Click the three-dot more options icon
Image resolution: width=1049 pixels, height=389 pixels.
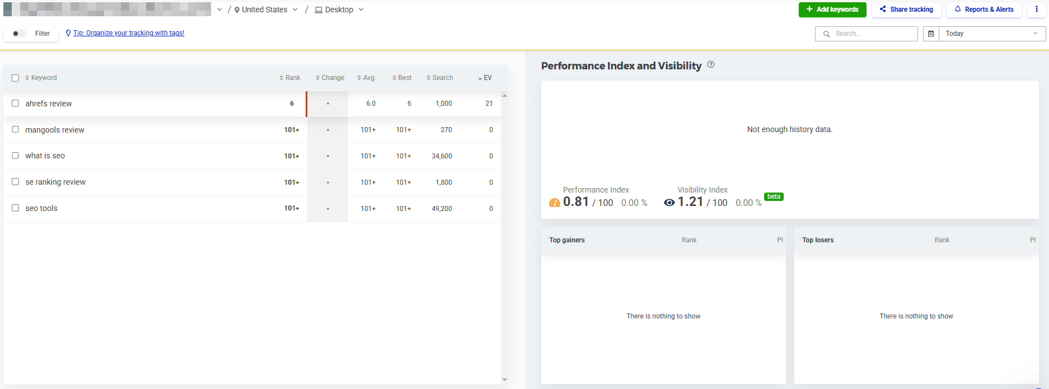(1037, 10)
